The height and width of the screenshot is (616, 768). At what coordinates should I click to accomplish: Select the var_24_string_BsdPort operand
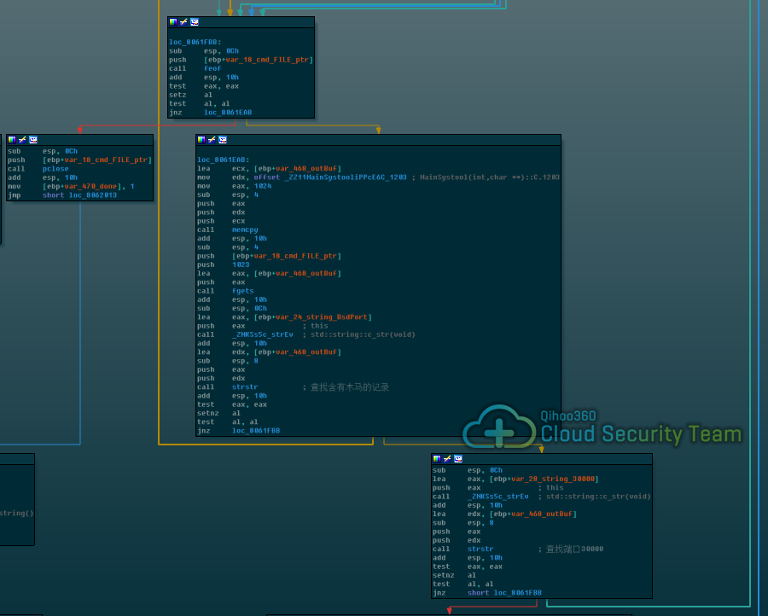pos(323,317)
